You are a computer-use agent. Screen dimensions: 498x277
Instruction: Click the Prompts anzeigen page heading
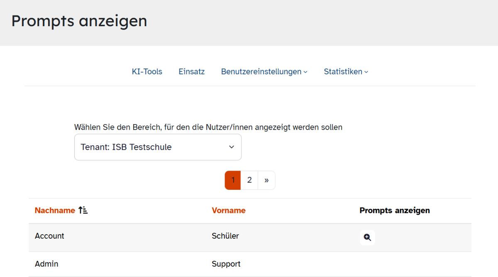(79, 21)
